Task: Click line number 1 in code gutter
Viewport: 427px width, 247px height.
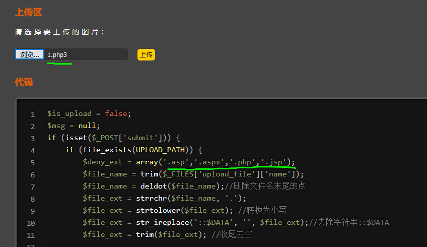Action: (33, 114)
